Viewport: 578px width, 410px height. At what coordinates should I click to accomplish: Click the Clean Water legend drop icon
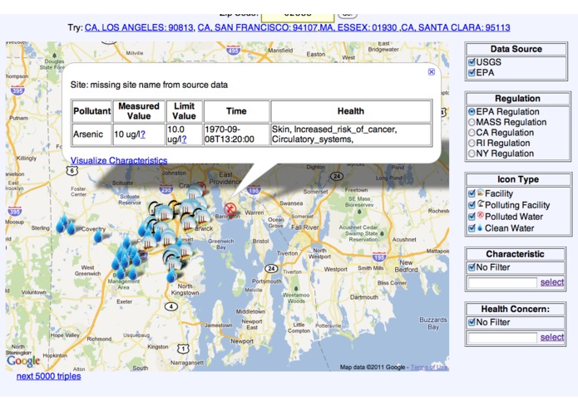pyautogui.click(x=480, y=228)
